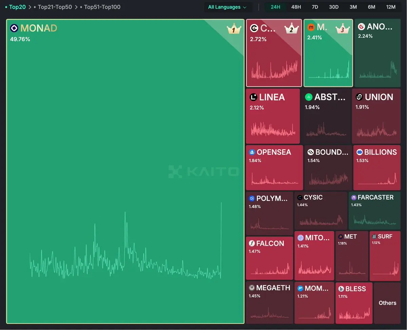Click the ANO... tile logo icon
The width and height of the screenshot is (407, 330).
362,27
